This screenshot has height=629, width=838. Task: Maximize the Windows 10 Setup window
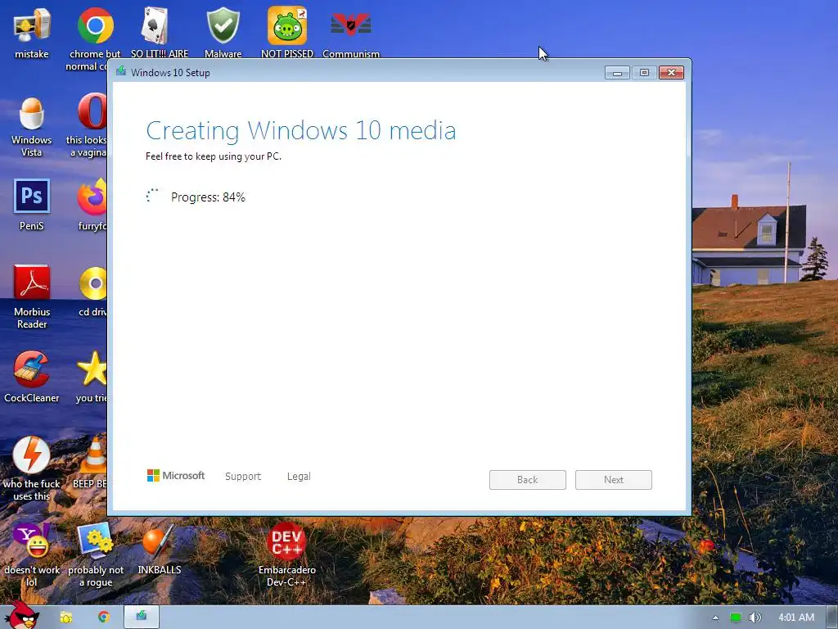click(x=644, y=72)
